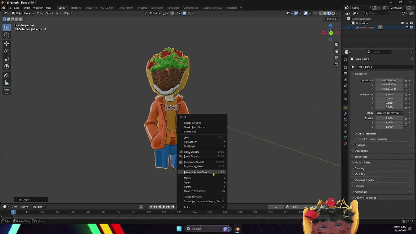The height and width of the screenshot is (234, 416).
Task: Open the Object properties tab
Action: point(345,107)
